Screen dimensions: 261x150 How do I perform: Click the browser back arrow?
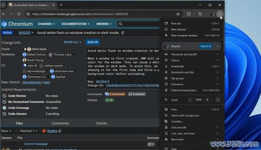tap(4, 14)
